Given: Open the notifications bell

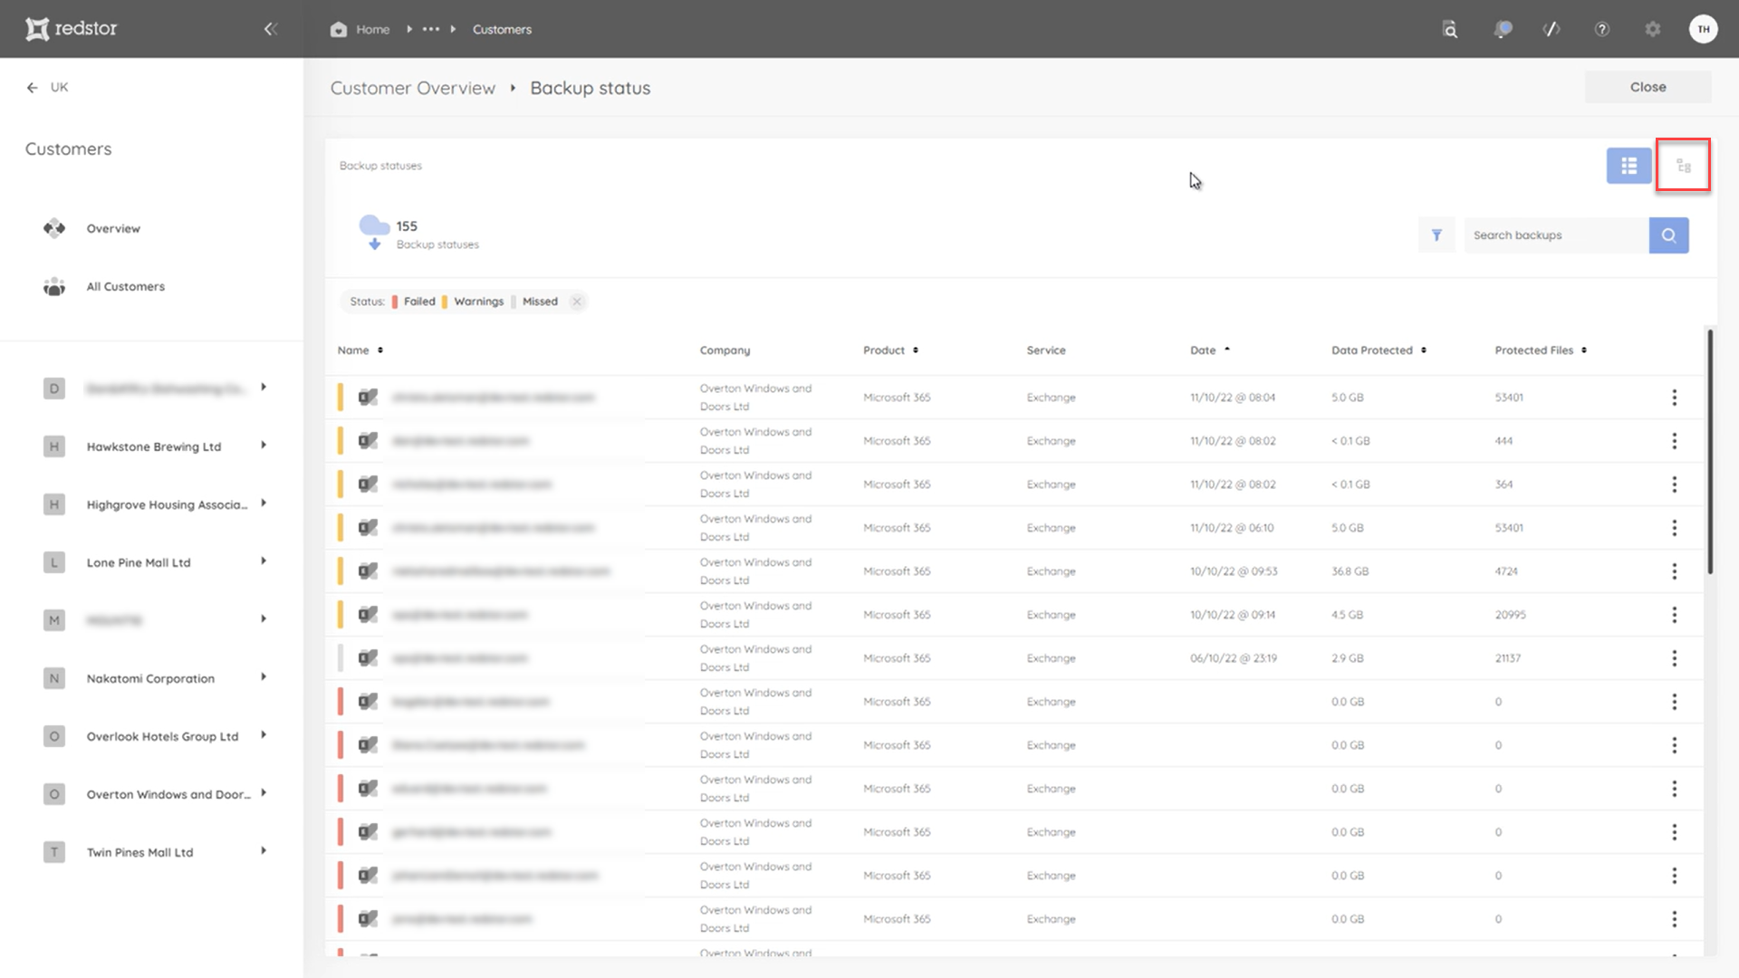Looking at the screenshot, I should 1503,29.
